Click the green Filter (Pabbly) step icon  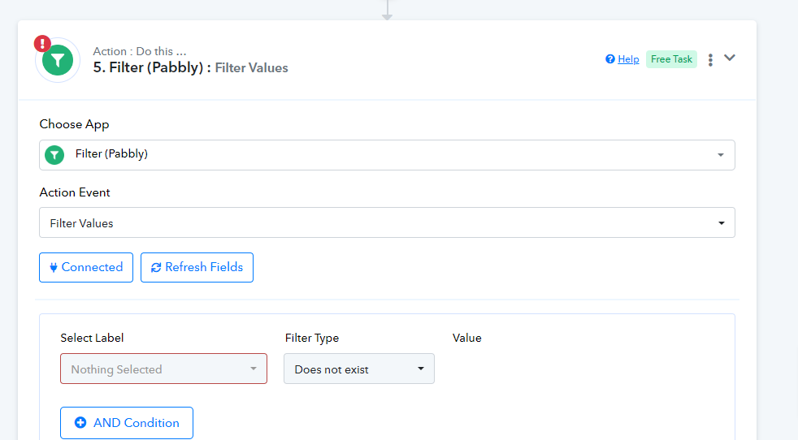click(58, 61)
